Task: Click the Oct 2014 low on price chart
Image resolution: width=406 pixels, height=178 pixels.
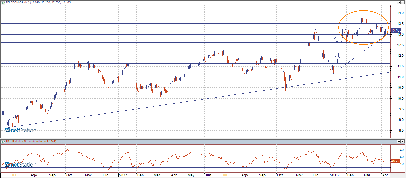Action: [x=286, y=89]
